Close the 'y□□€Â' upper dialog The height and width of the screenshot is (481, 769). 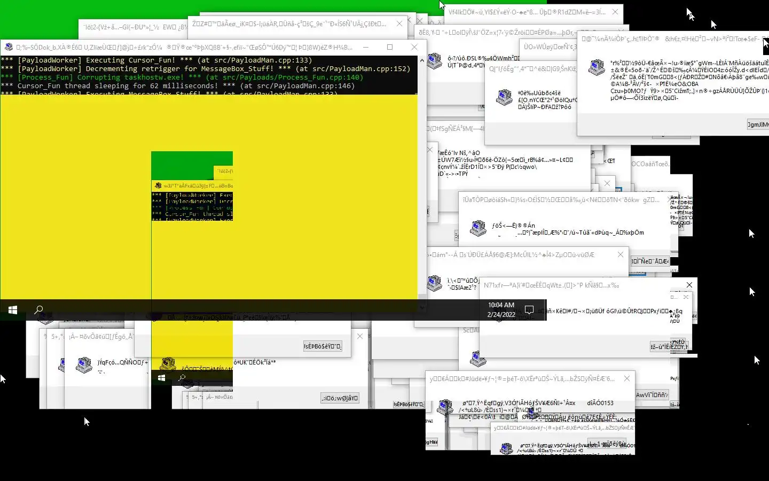pyautogui.click(x=627, y=378)
